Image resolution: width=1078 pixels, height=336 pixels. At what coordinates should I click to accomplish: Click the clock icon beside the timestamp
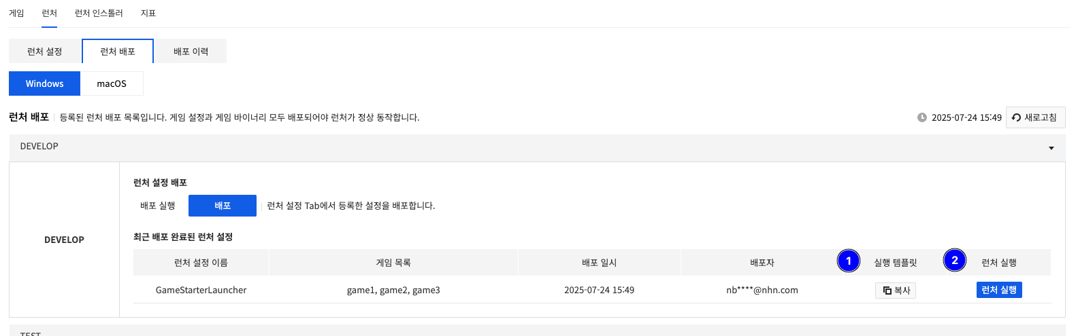(922, 117)
